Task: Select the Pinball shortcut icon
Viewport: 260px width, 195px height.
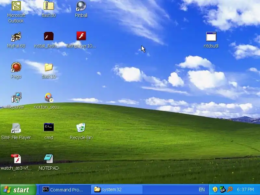Action: coord(81,6)
